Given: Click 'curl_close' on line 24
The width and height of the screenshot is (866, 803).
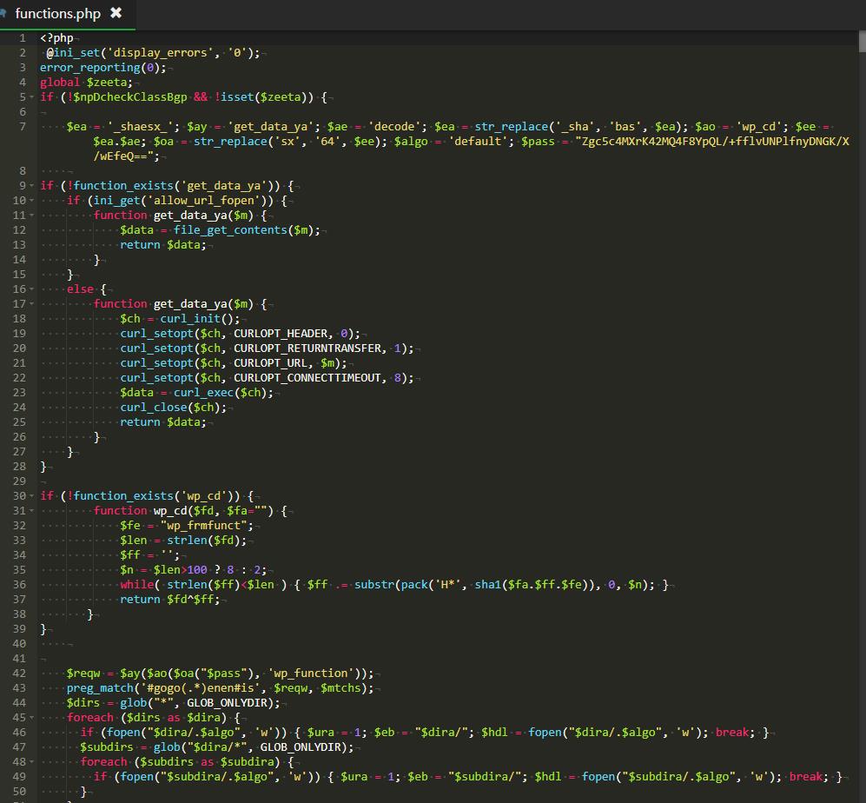Looking at the screenshot, I should click(154, 408).
